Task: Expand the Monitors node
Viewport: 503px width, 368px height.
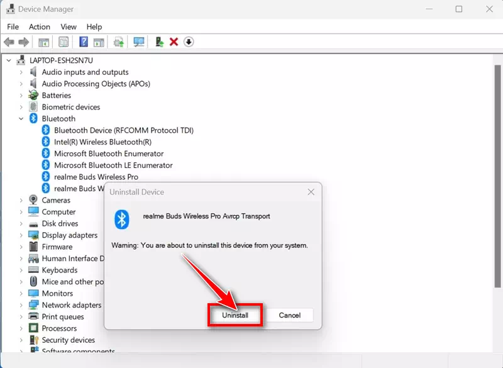Action: pyautogui.click(x=21, y=293)
